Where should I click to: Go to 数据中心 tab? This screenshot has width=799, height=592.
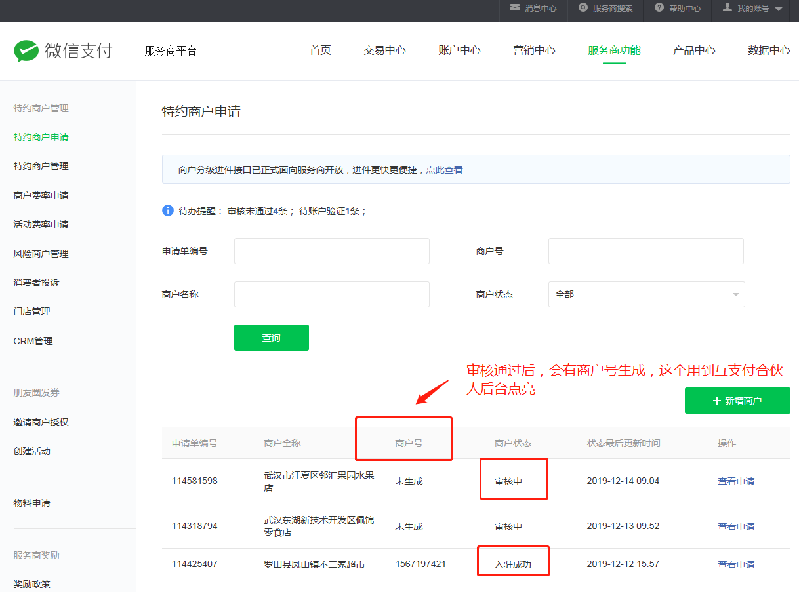tap(769, 50)
